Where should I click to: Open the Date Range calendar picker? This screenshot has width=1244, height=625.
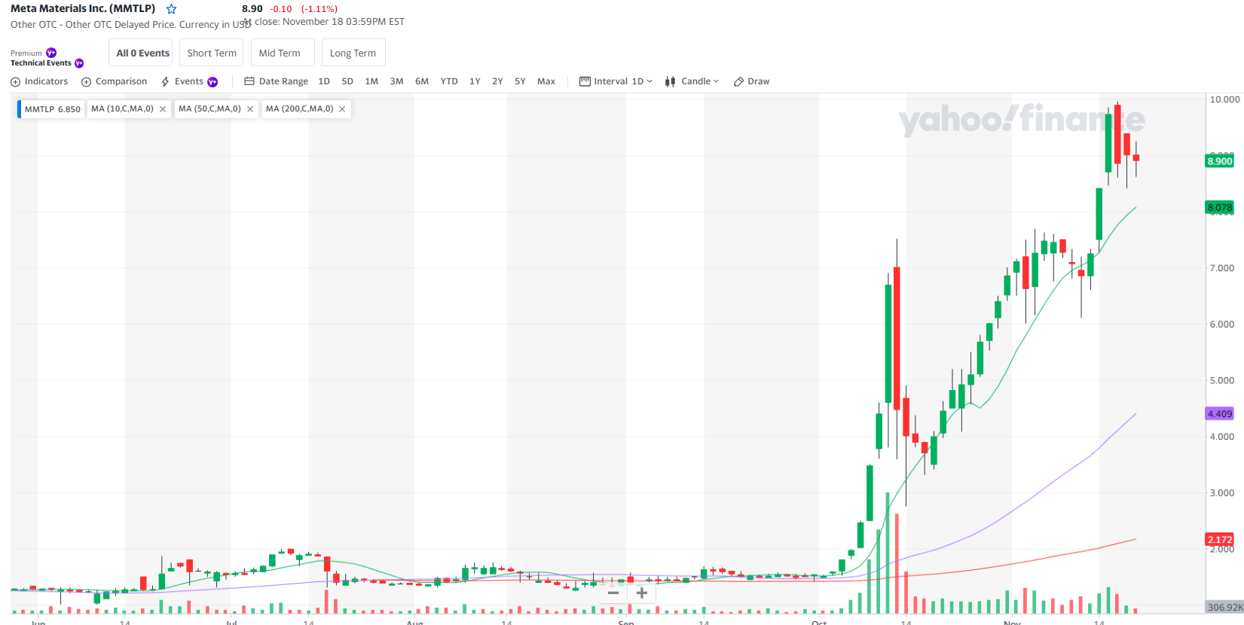(276, 81)
